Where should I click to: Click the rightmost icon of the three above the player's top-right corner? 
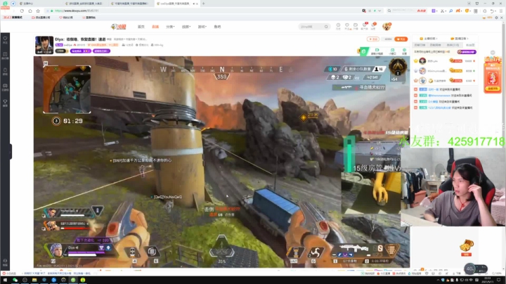point(404,51)
